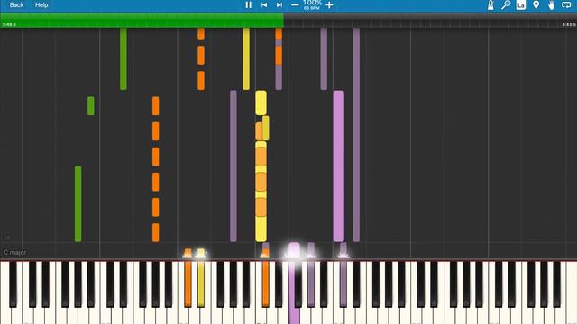Go back using the Back button
577x324 pixels.
[x=16, y=5]
